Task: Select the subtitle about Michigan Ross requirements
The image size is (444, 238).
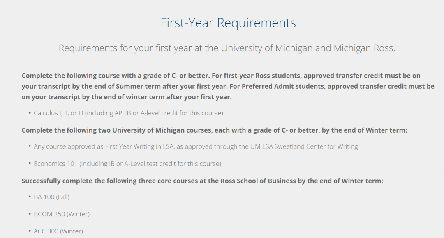Action: click(x=227, y=48)
